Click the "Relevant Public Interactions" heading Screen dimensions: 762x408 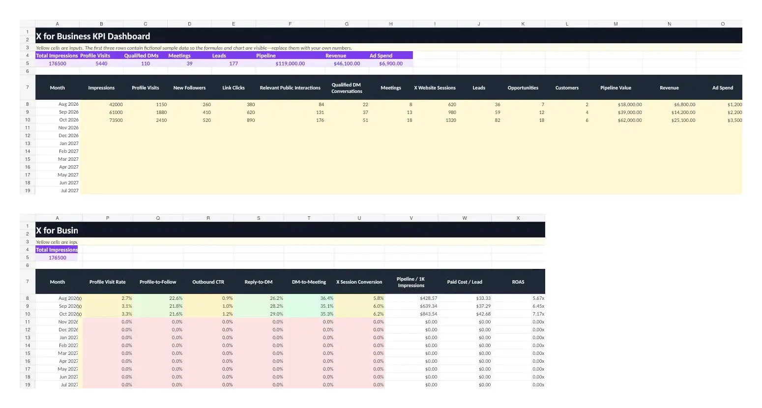(x=290, y=87)
